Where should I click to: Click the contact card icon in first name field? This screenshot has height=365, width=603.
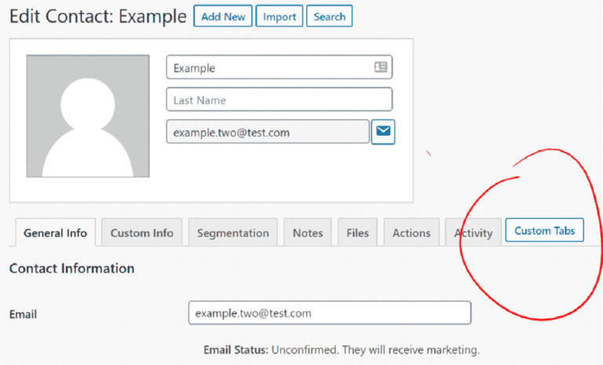(381, 67)
